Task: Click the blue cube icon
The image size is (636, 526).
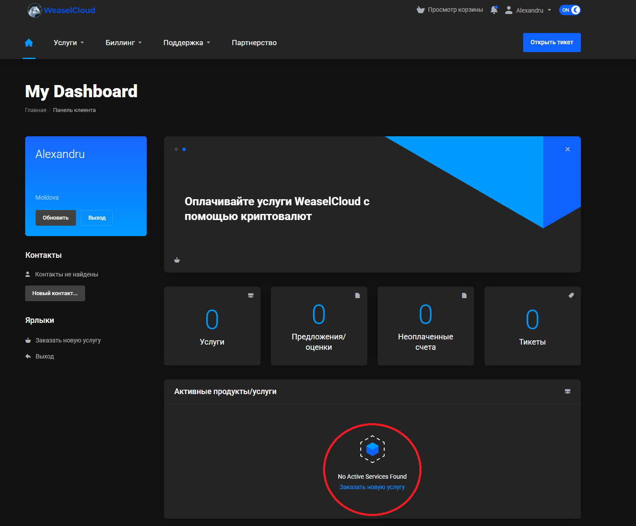Action: click(372, 449)
